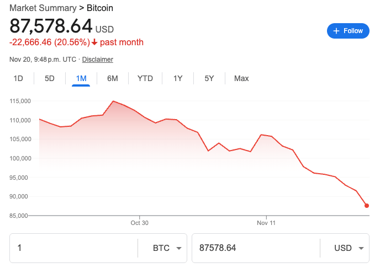380x268 pixels.
Task: Click the red endpoint dot on chart
Action: (367, 206)
